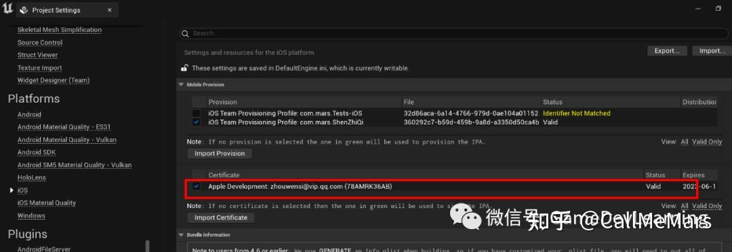The width and height of the screenshot is (732, 252).
Task: Select the com.mars.ShenZhiQi provisioning profile row
Action: pos(455,122)
